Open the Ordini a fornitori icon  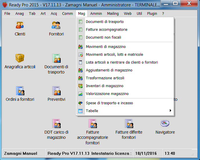20,91
